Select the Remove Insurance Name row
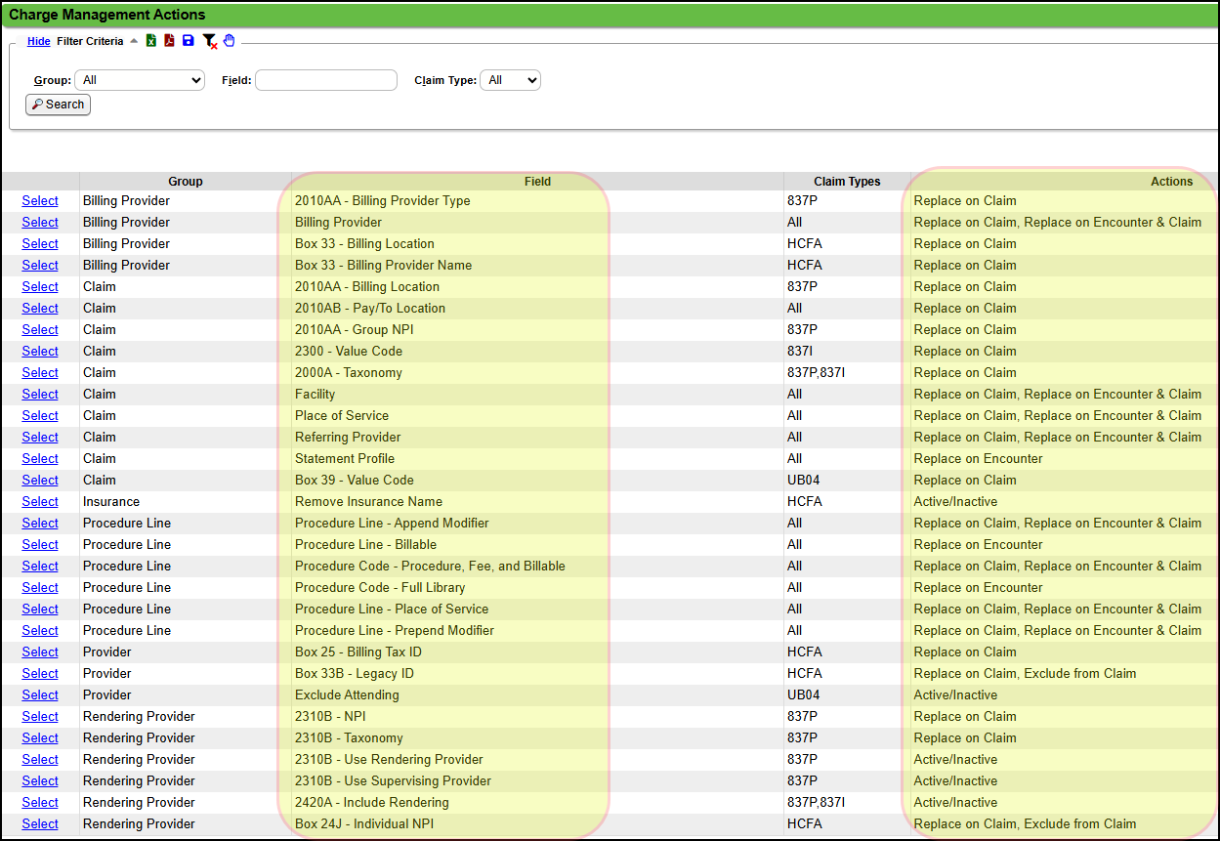Viewport: 1220px width, 841px height. point(40,502)
